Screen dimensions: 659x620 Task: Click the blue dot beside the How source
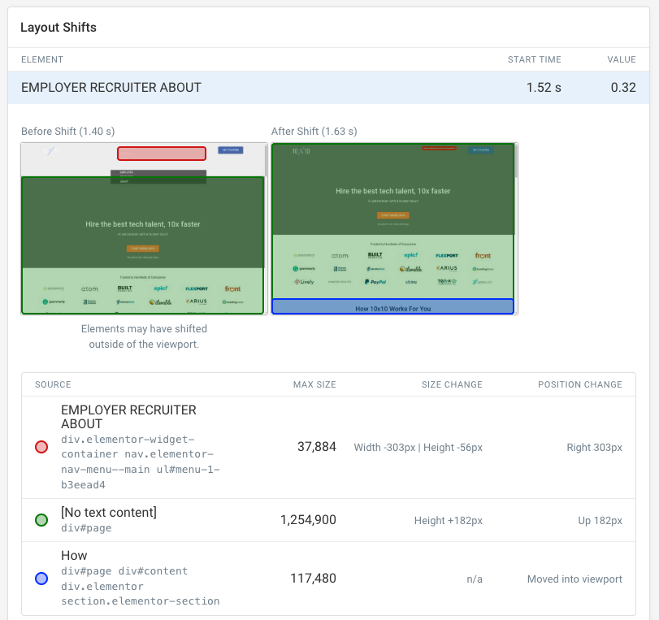[x=41, y=579]
